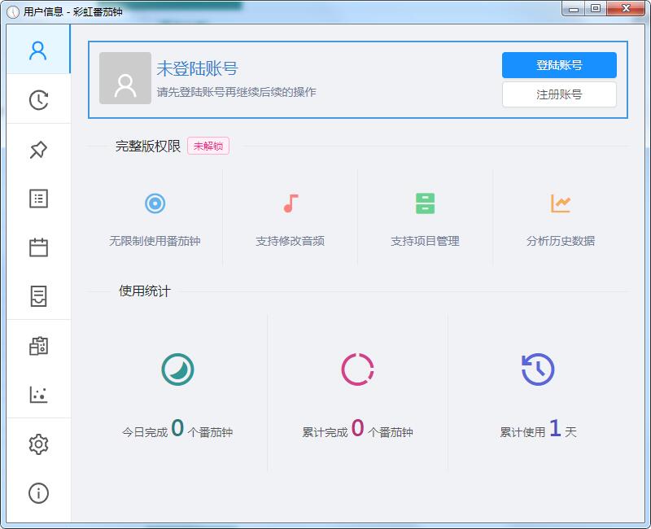Open settings gear in sidebar
The width and height of the screenshot is (651, 529).
pyautogui.click(x=38, y=444)
